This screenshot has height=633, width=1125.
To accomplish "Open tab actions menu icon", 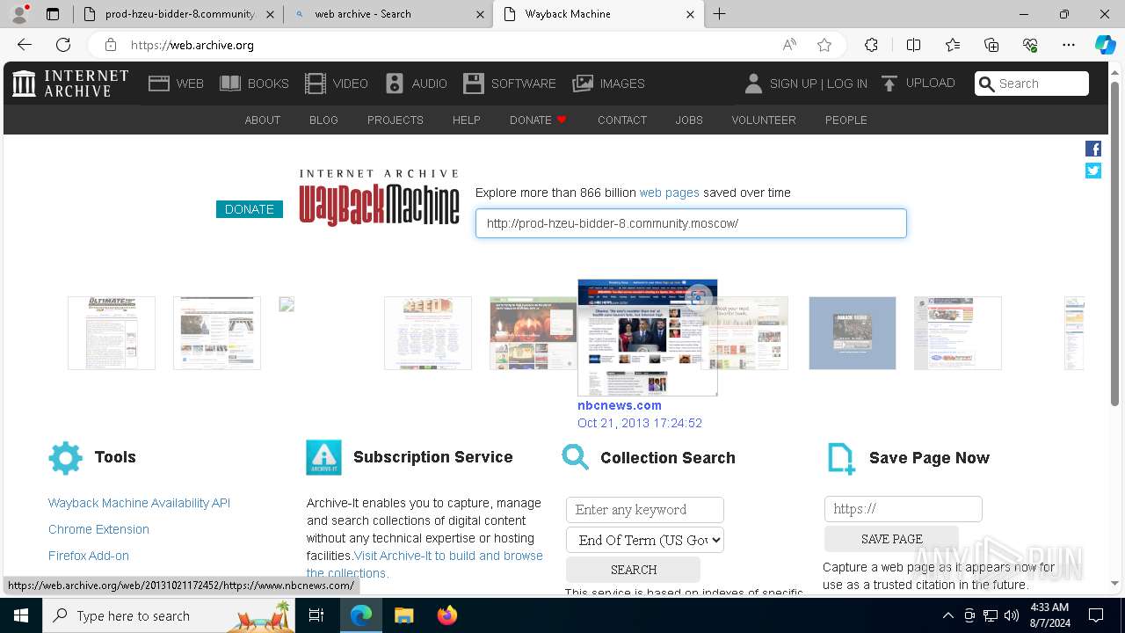I will [x=53, y=14].
